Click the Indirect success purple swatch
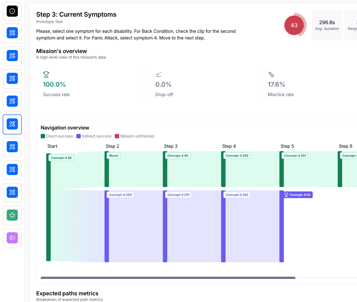The width and height of the screenshot is (357, 302). pos(79,136)
